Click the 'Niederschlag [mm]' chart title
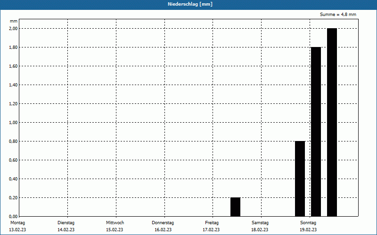The height and width of the screenshot is (235, 377). click(x=190, y=4)
